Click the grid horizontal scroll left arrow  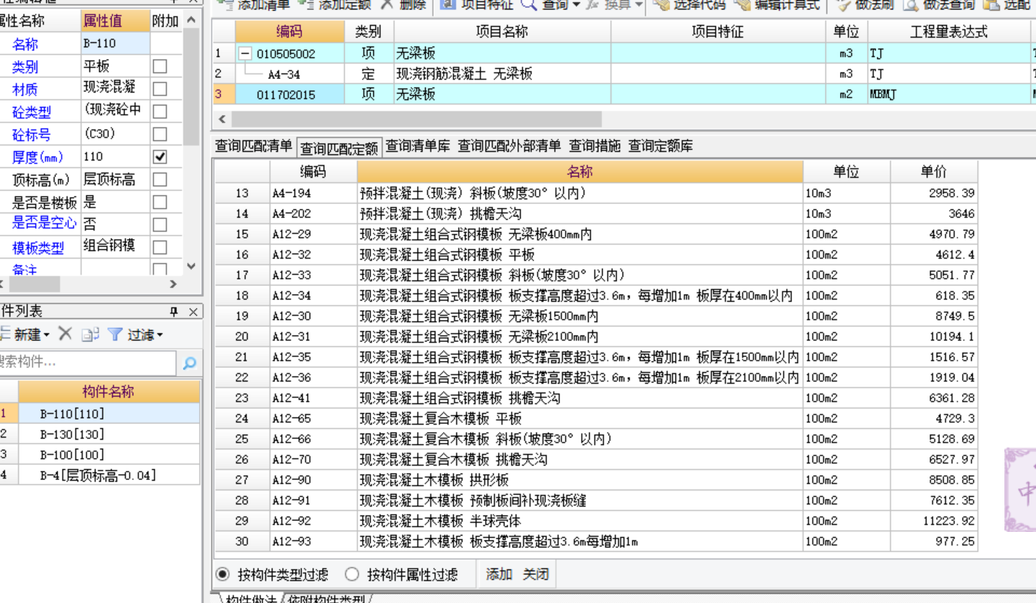click(x=222, y=119)
